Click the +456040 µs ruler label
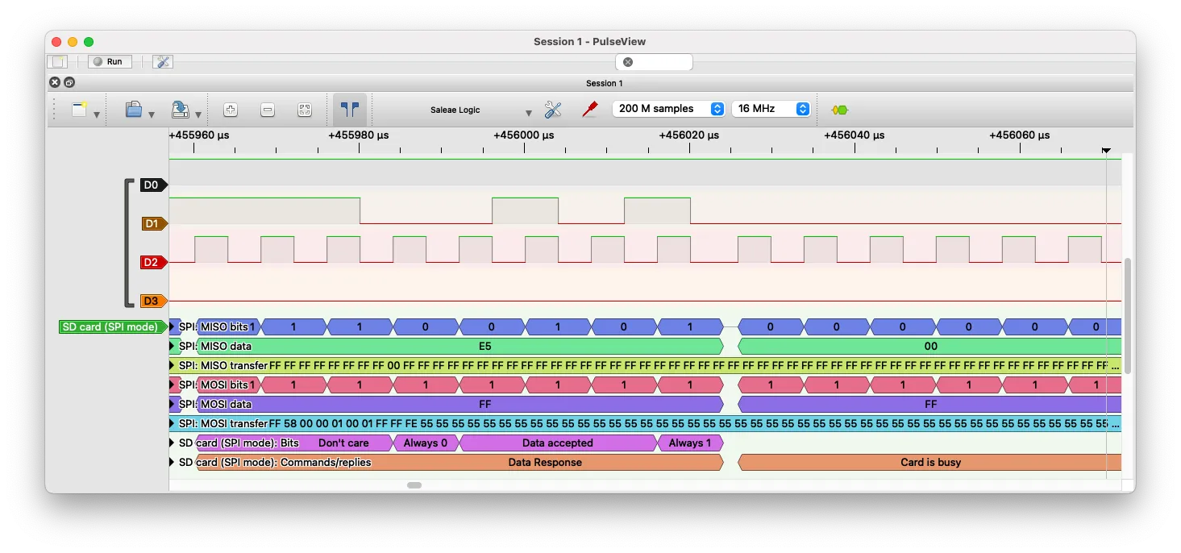 tap(854, 135)
